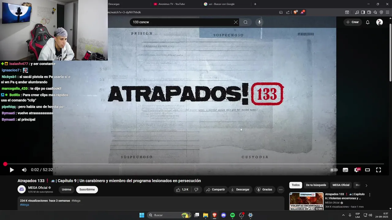Image resolution: width=392 pixels, height=220 pixels.
Task: Open Brave VPN shield icon
Action: click(381, 12)
